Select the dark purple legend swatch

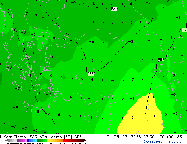[x=17, y=140]
